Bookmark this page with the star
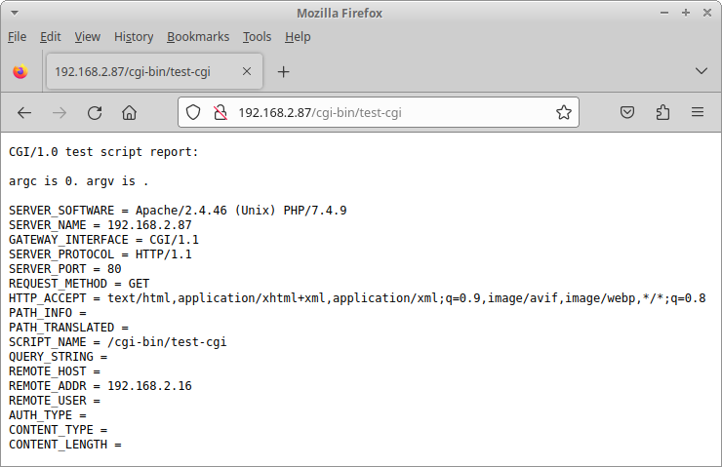 coord(563,112)
